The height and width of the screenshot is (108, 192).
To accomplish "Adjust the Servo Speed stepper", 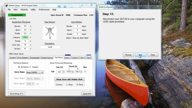I will (33, 84).
